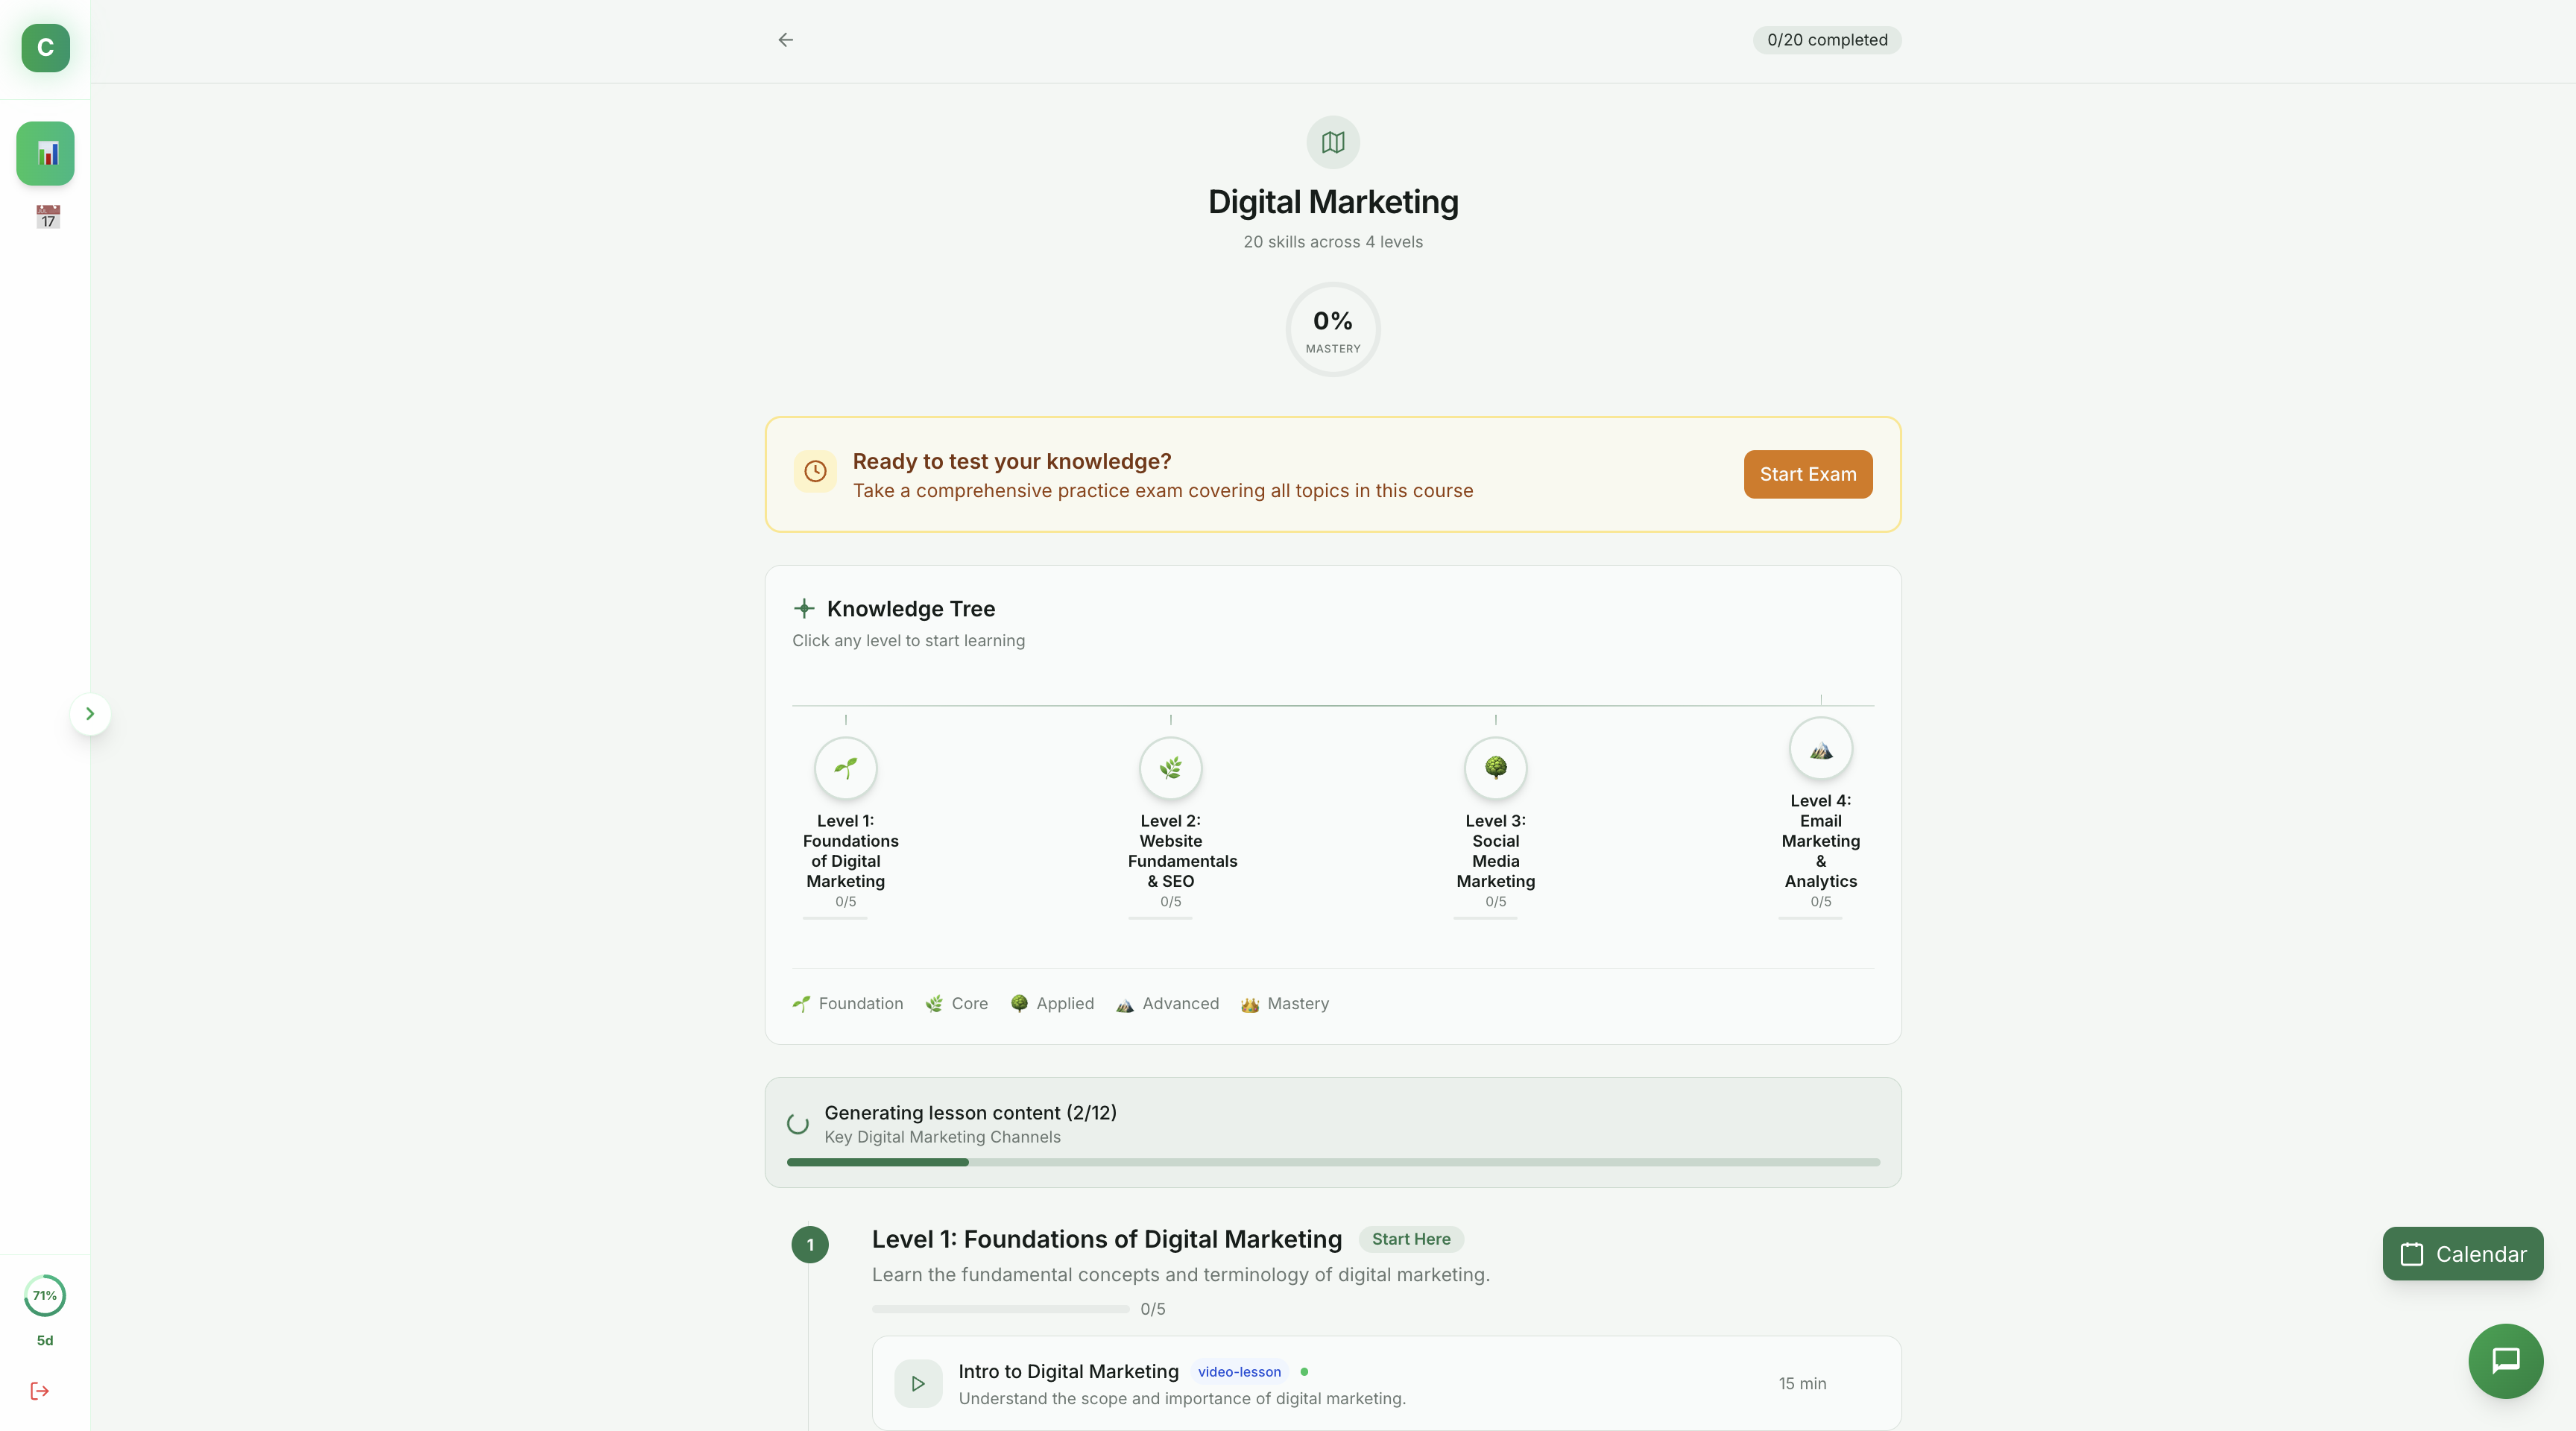Click the logout icon in sidebar
2576x1431 pixels.
point(40,1391)
